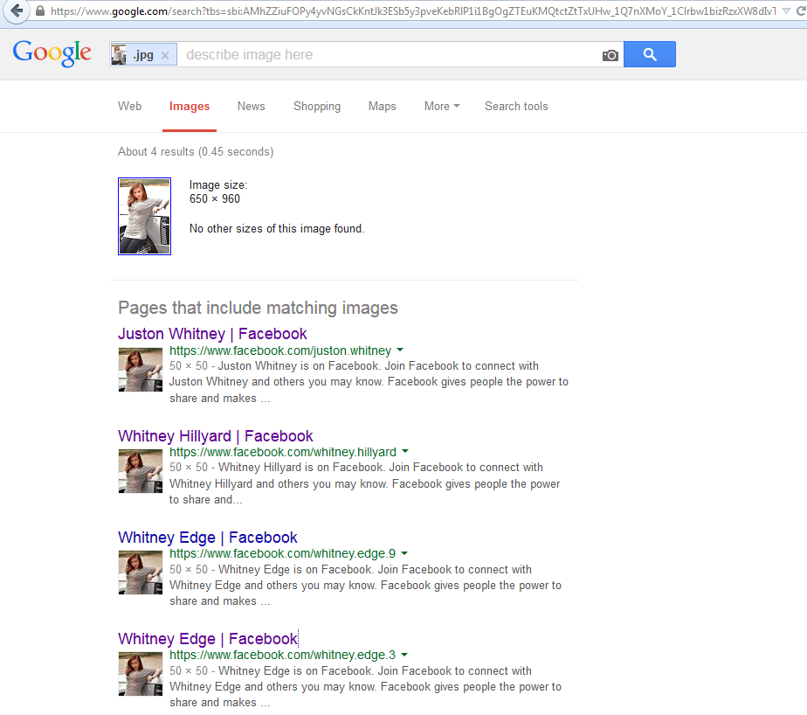The image size is (807, 715).
Task: Click the Google logo
Action: pyautogui.click(x=52, y=53)
